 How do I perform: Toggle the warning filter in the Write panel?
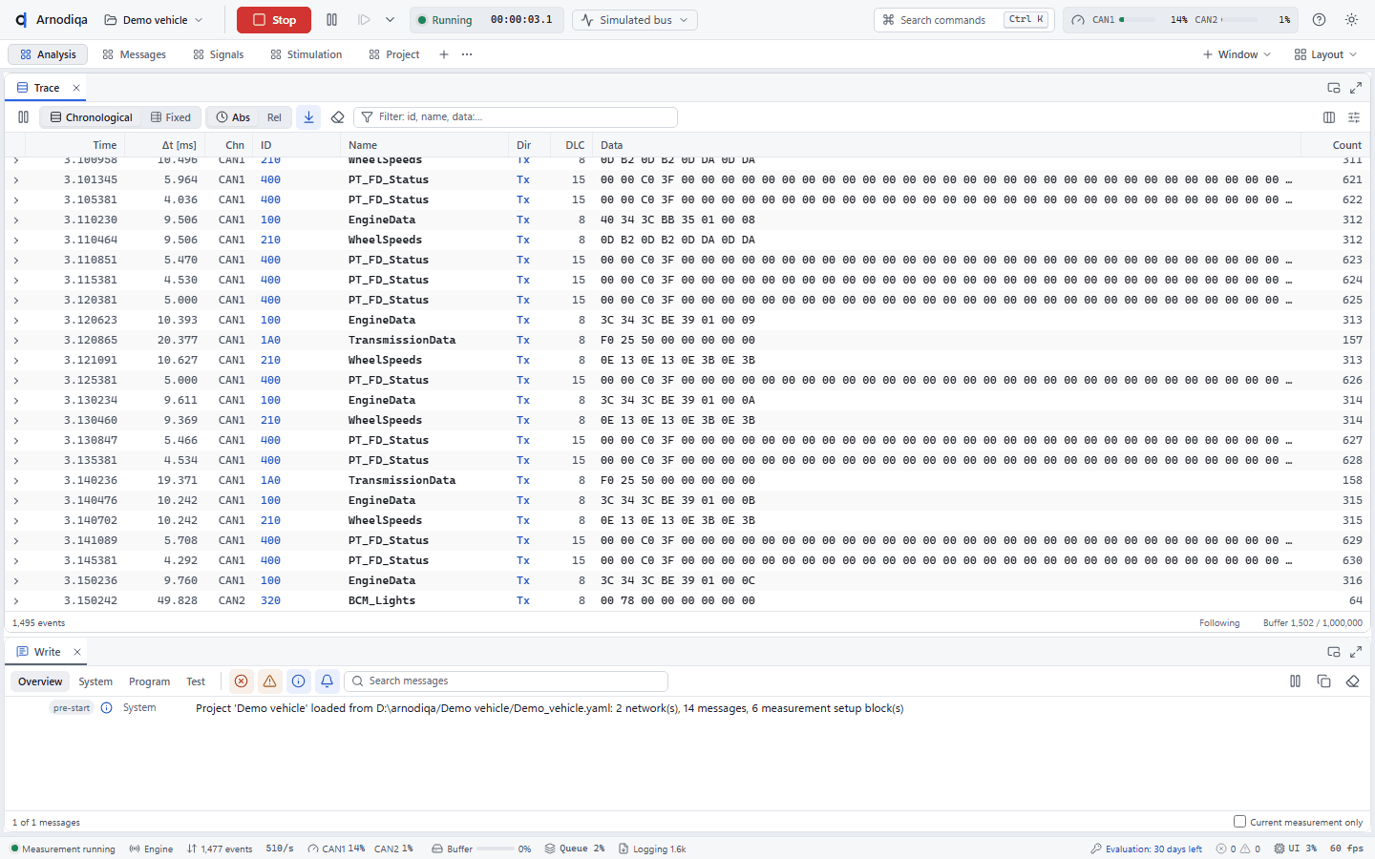click(270, 681)
